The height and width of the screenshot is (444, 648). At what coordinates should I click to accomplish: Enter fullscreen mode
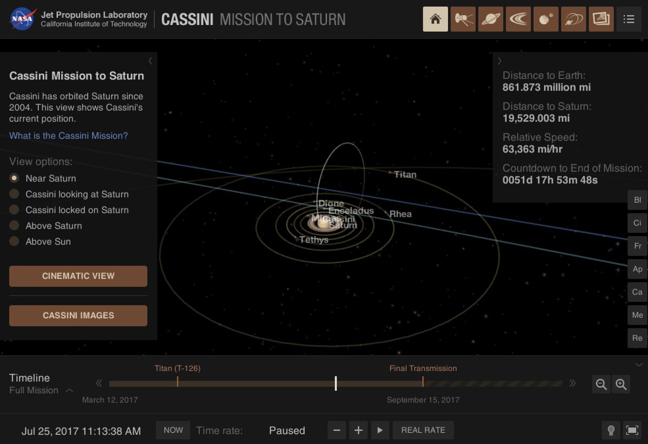(632, 430)
